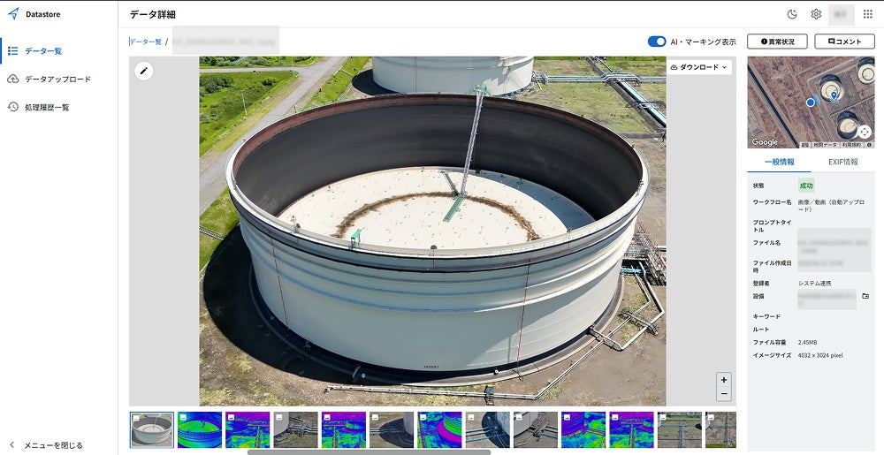Click the Google logo on the map
The image size is (884, 455).
[x=765, y=142]
